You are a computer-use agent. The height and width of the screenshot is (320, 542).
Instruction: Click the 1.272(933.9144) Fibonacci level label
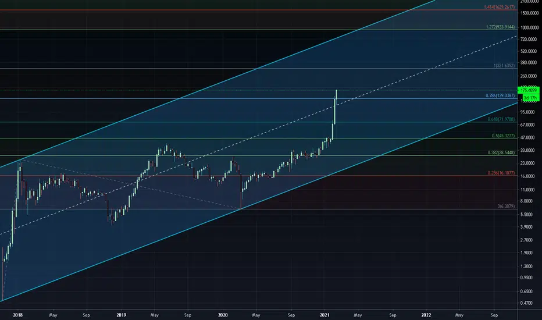500,27
